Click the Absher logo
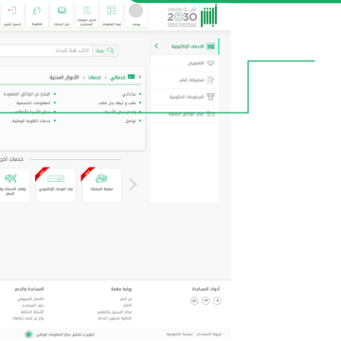 [209, 15]
